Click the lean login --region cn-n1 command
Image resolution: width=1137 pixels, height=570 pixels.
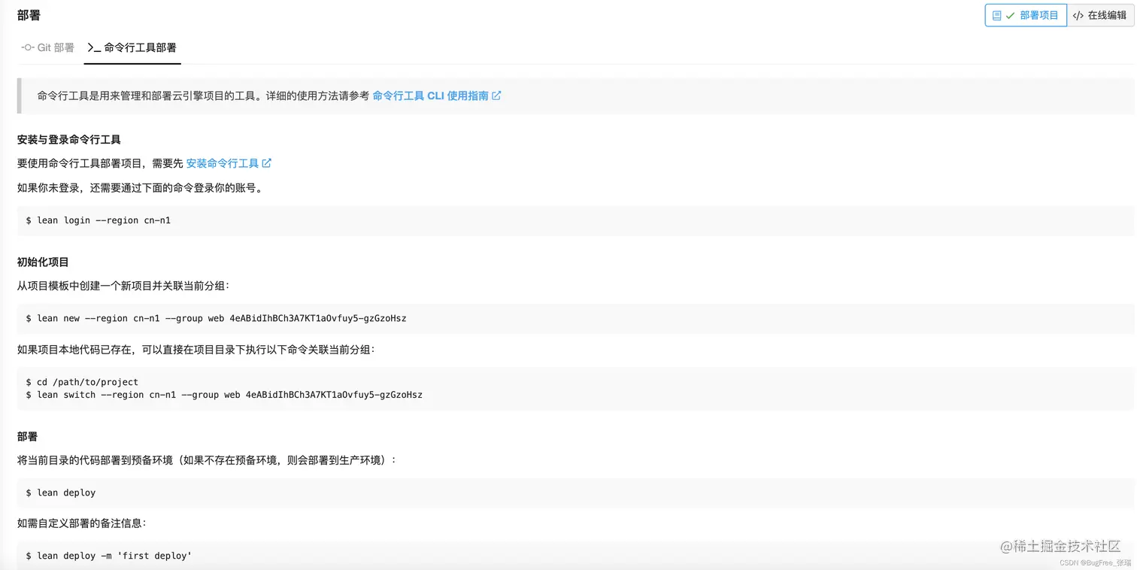(99, 220)
